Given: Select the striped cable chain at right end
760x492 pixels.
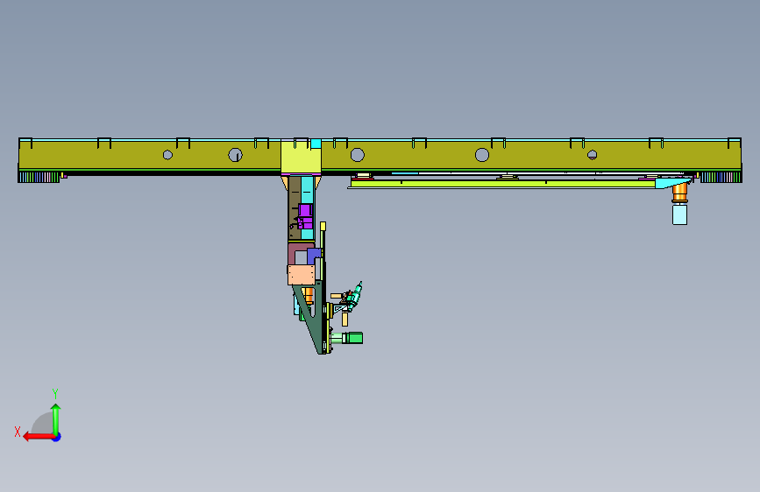Looking at the screenshot, I should (x=721, y=177).
